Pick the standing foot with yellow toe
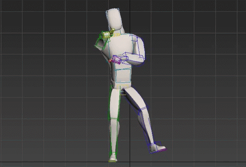 [113, 157]
